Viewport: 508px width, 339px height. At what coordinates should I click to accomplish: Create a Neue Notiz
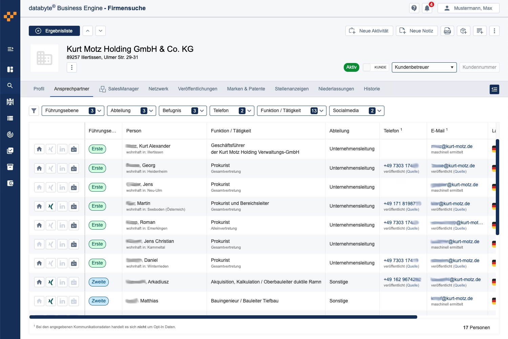pyautogui.click(x=417, y=31)
